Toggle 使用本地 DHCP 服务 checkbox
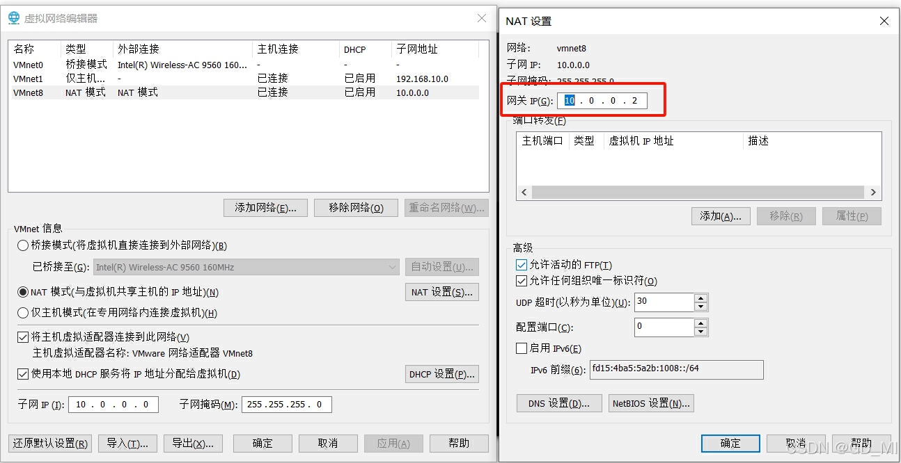The height and width of the screenshot is (463, 901). 23,374
